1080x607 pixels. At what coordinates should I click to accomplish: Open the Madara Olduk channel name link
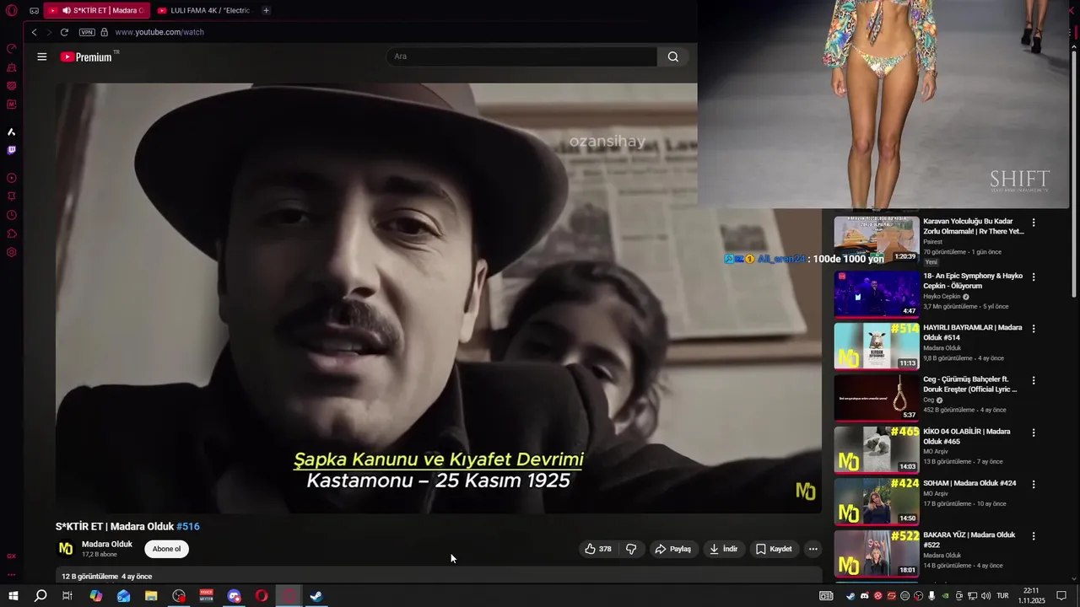point(107,545)
